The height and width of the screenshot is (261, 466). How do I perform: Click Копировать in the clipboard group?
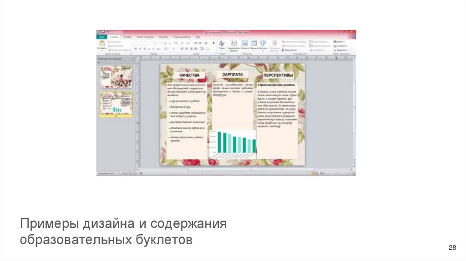point(115,46)
